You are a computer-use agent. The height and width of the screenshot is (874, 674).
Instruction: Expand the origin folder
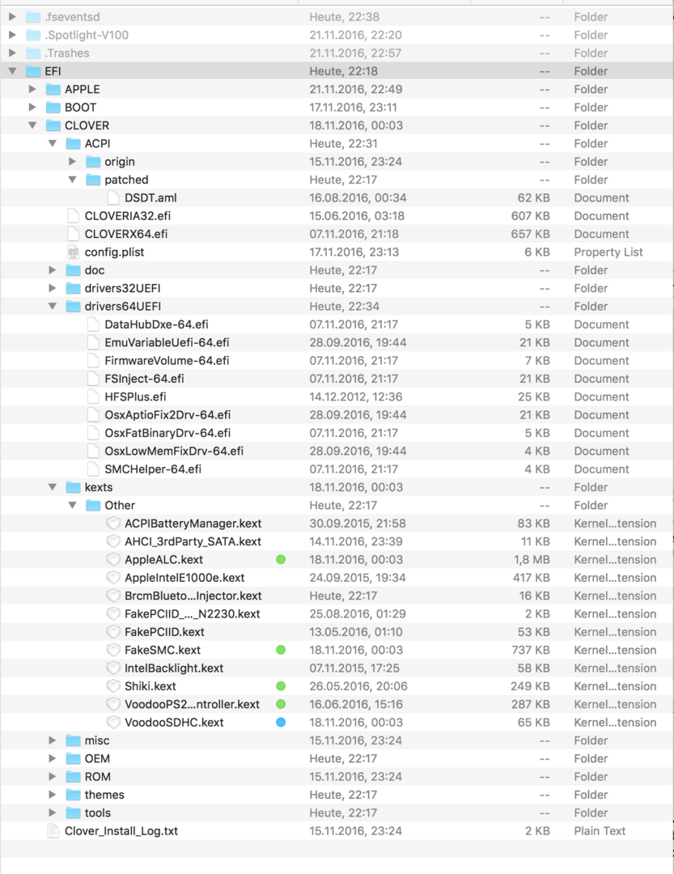tap(73, 162)
